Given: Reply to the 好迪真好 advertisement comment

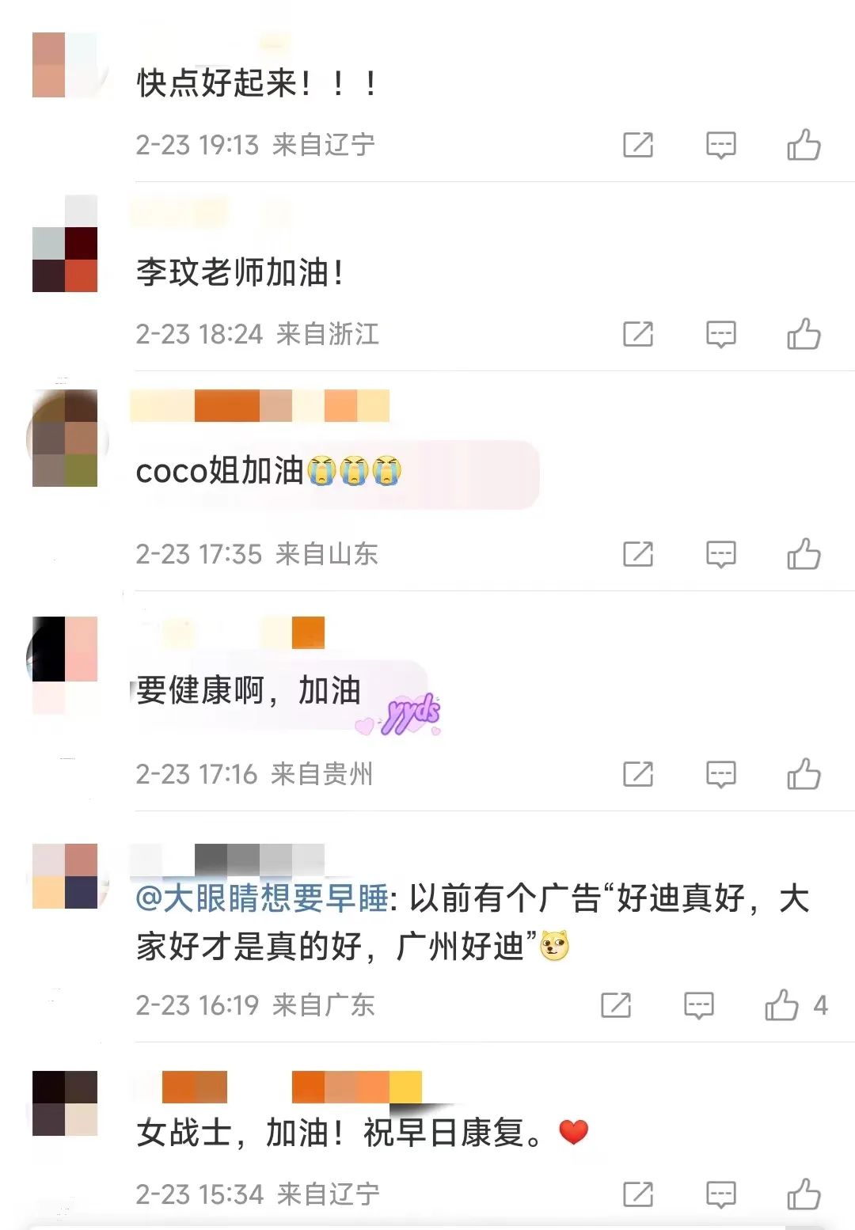Looking at the screenshot, I should 698,1006.
